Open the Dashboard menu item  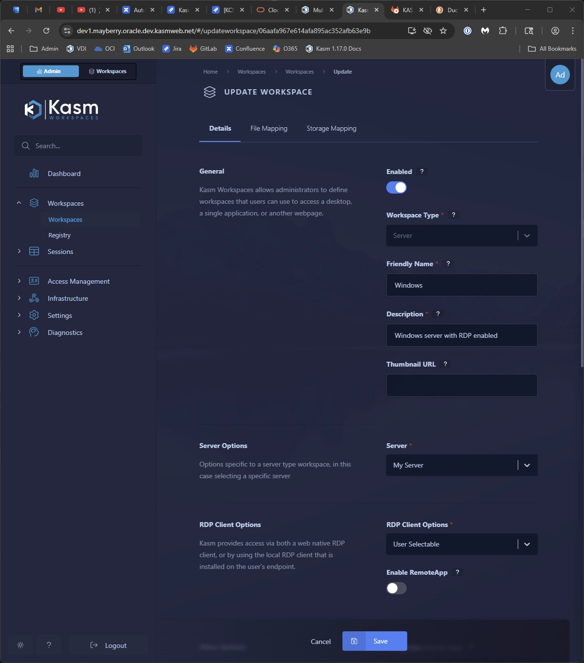64,174
